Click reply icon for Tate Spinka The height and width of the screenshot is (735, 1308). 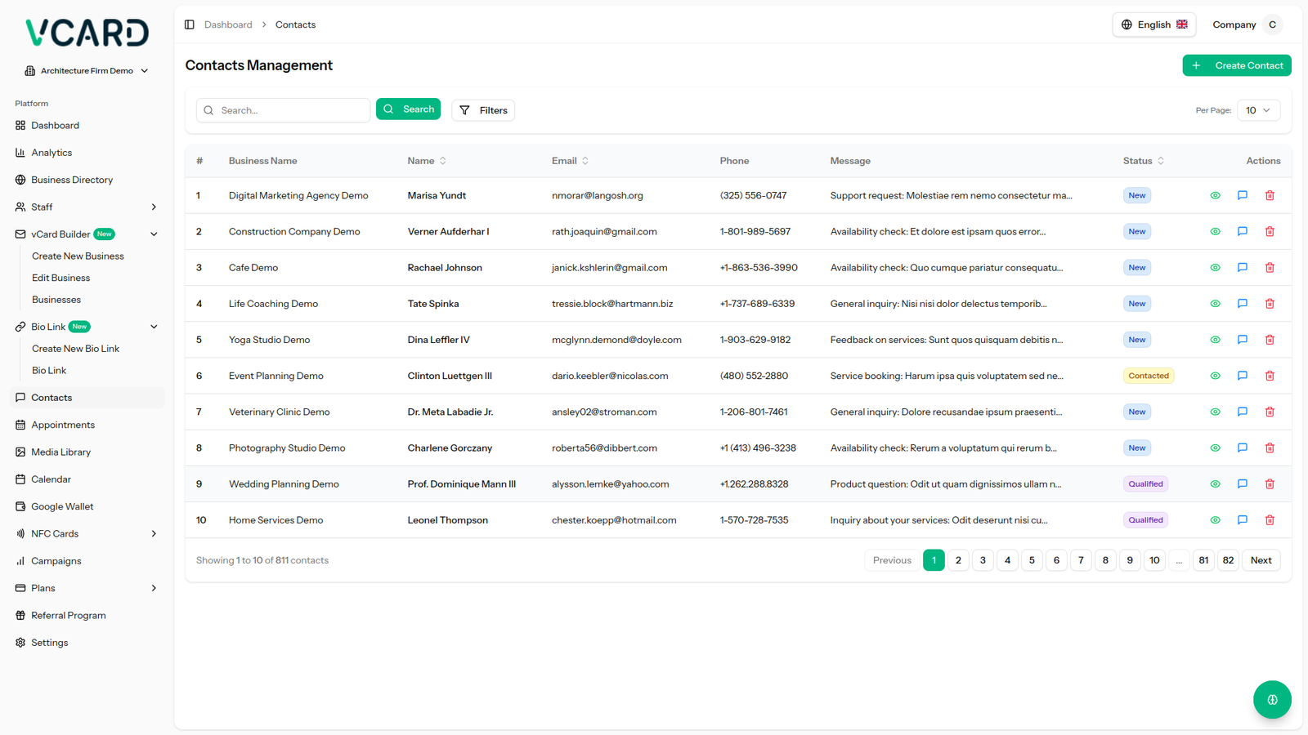click(1242, 304)
